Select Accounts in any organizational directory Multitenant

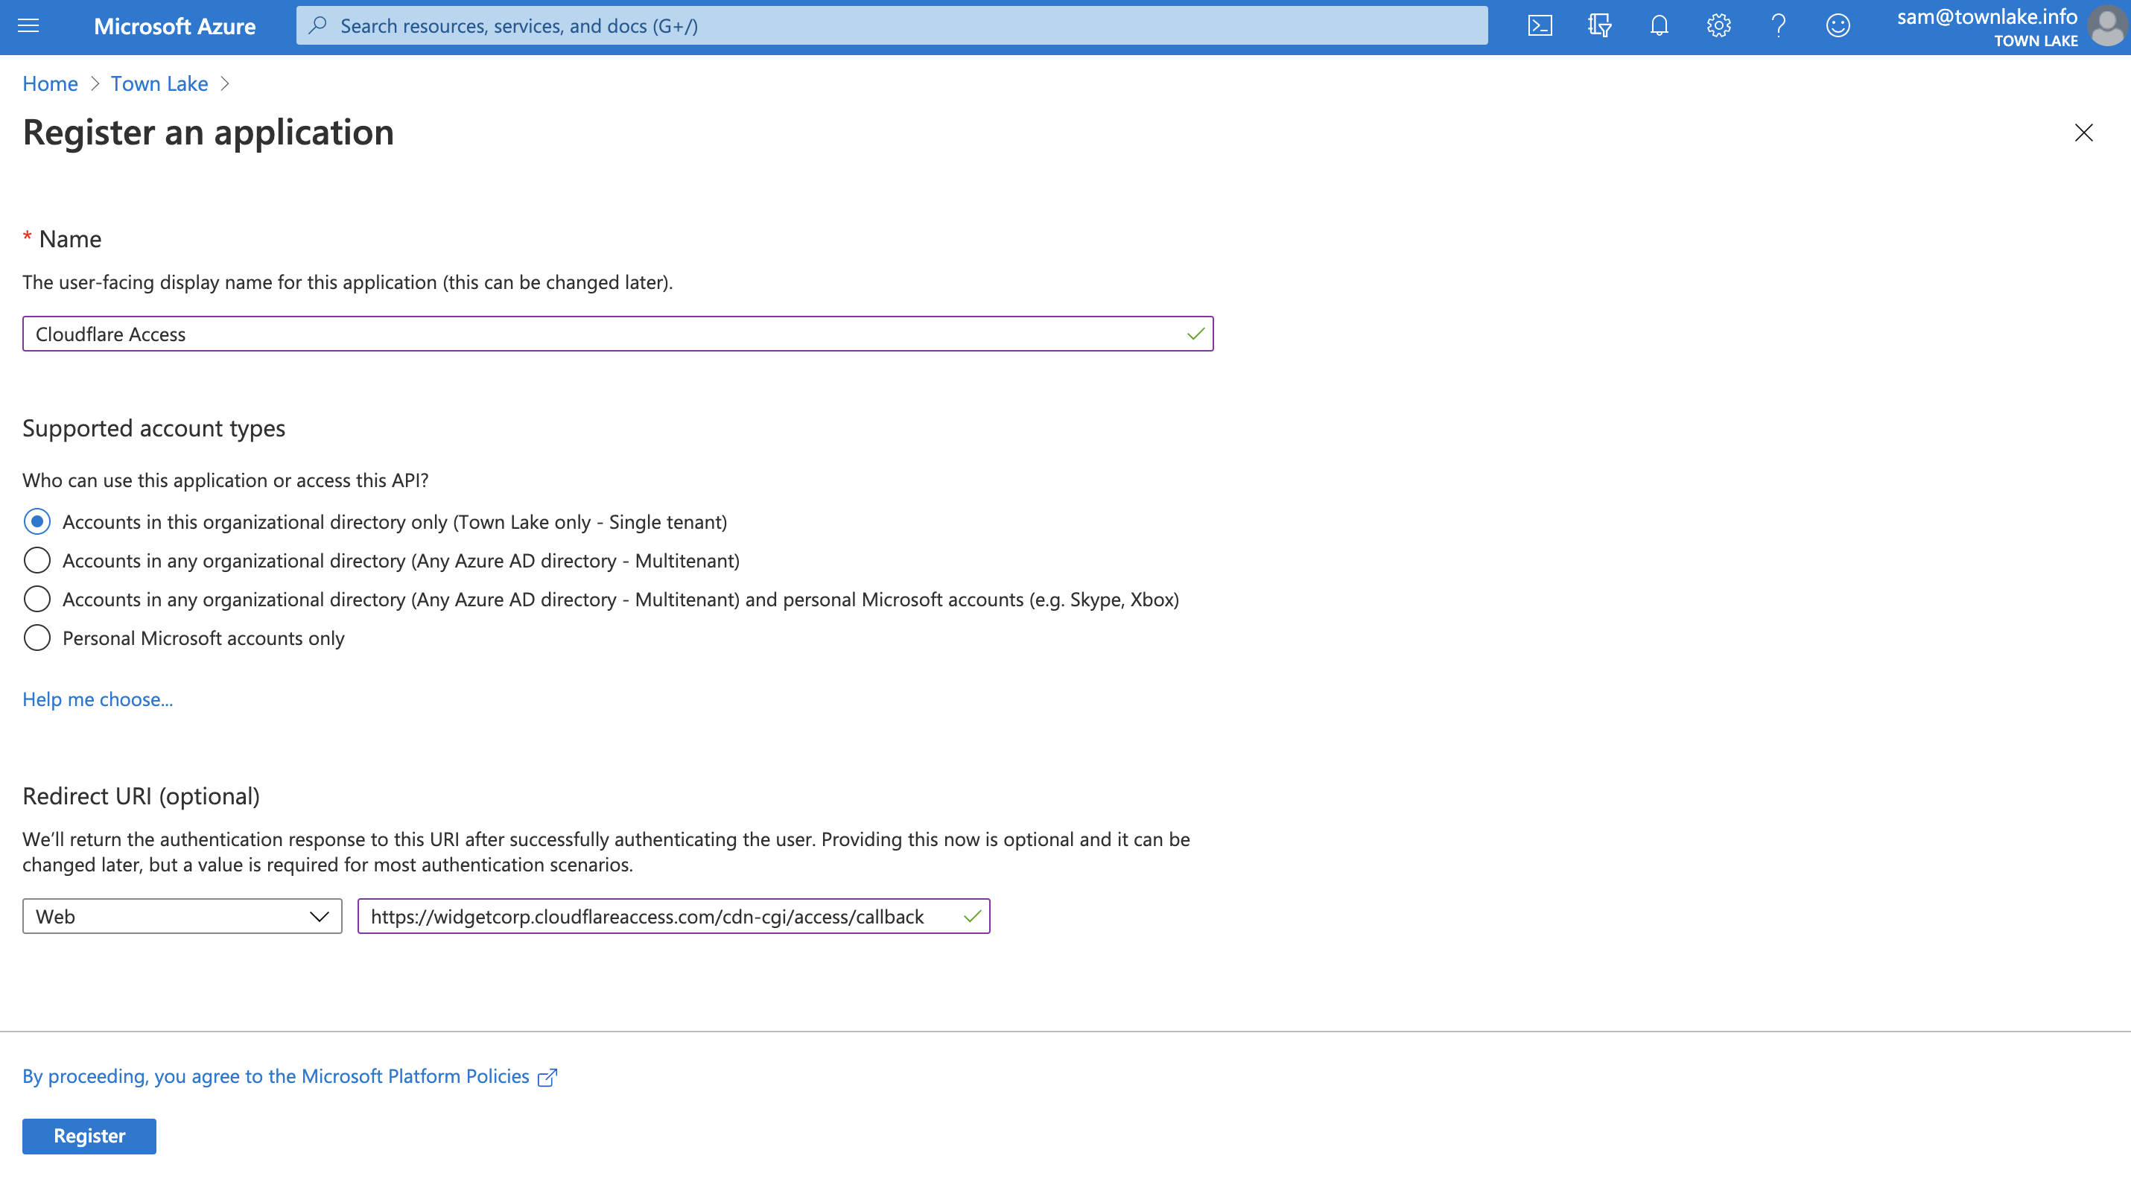pos(36,559)
